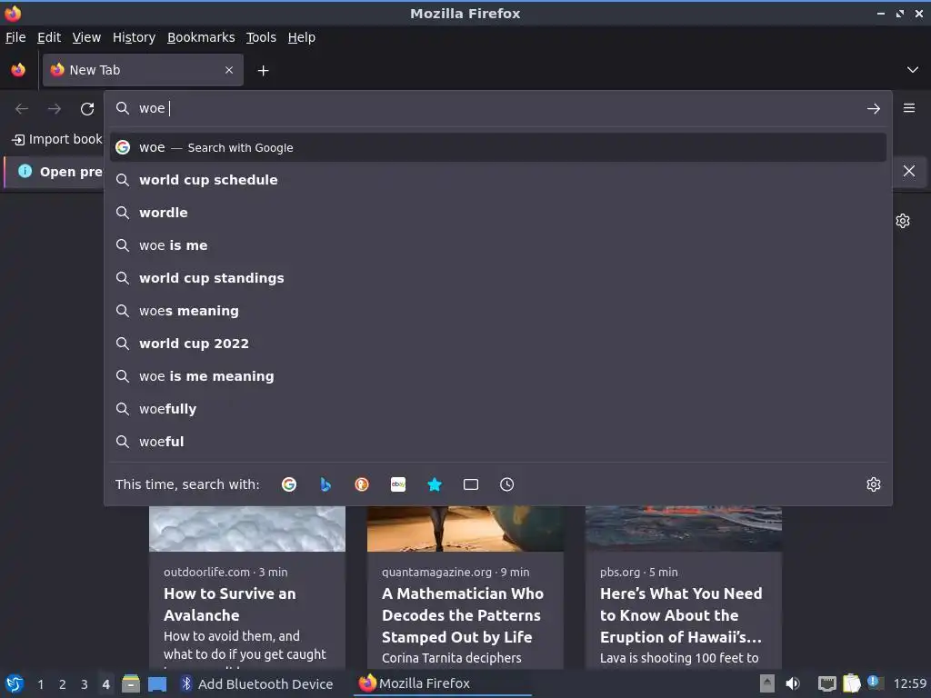The width and height of the screenshot is (931, 698).
Task: Search bookmarks using the star icon
Action: [x=435, y=484]
